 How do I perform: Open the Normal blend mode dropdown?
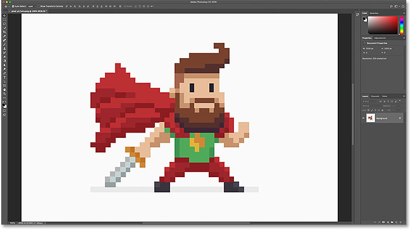pyautogui.click(x=372, y=106)
